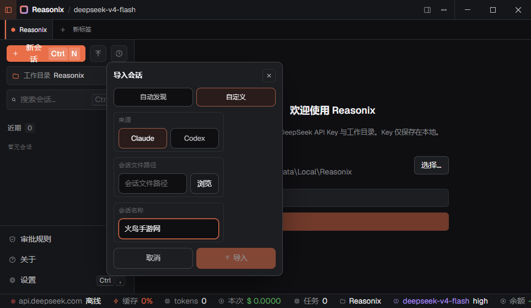The height and width of the screenshot is (308, 531).
Task: Click the 本次 cost icon in status bar
Action: click(221, 301)
